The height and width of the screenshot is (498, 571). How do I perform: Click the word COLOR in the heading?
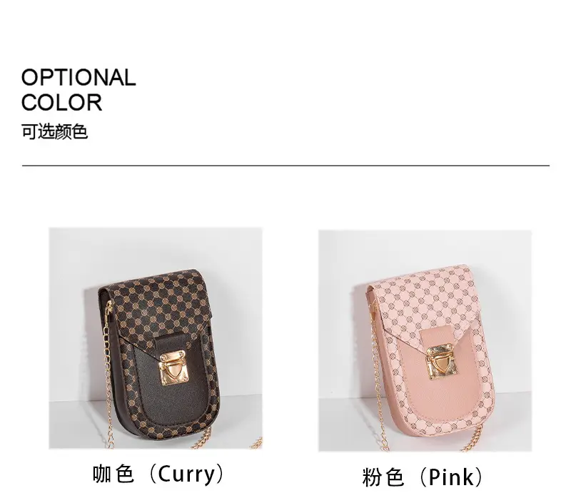pos(61,102)
